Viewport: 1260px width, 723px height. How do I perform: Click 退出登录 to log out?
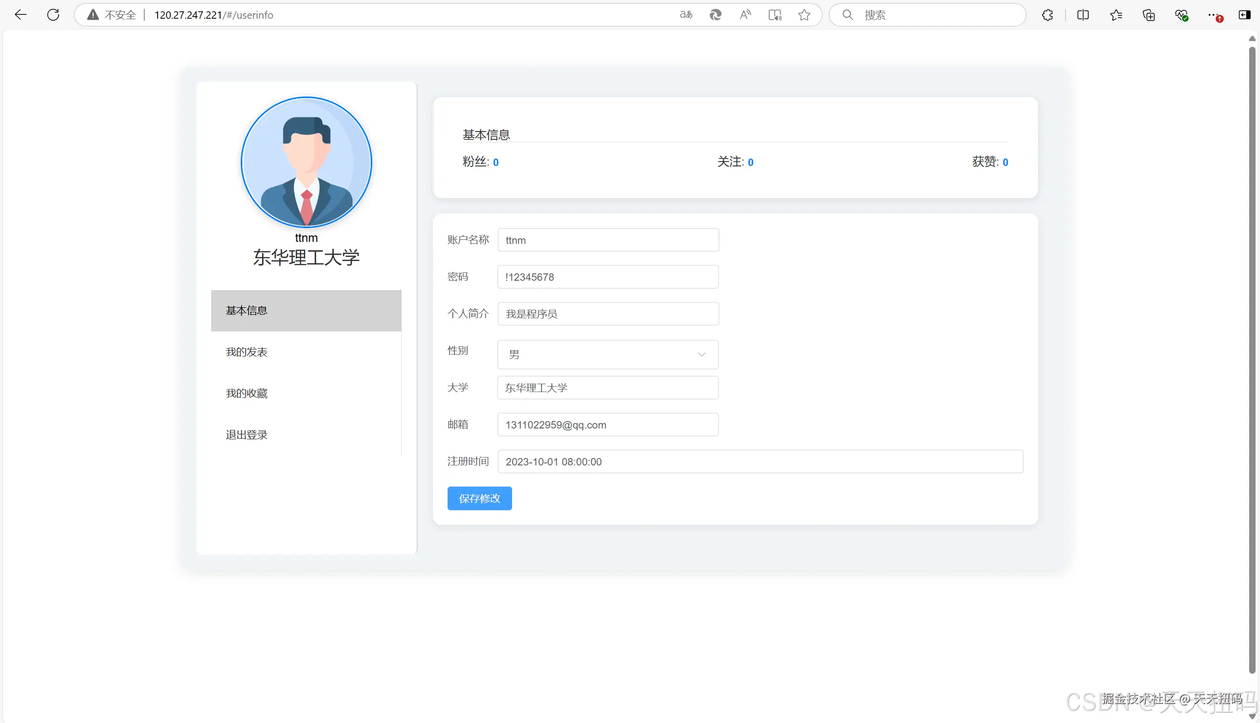point(247,435)
